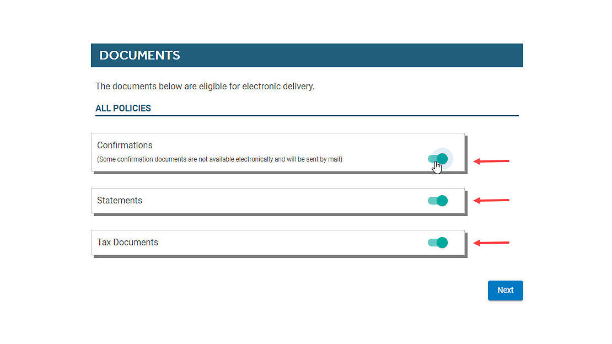This screenshot has width=612, height=344.
Task: Click the blue Next button
Action: point(505,290)
